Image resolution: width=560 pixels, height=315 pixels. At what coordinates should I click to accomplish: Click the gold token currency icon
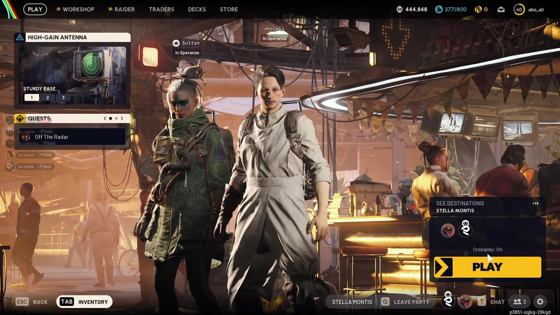[x=478, y=9]
